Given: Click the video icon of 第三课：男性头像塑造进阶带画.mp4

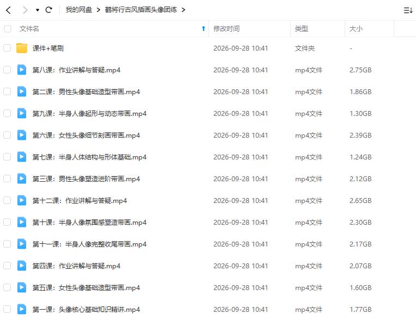Looking at the screenshot, I should tap(22, 179).
